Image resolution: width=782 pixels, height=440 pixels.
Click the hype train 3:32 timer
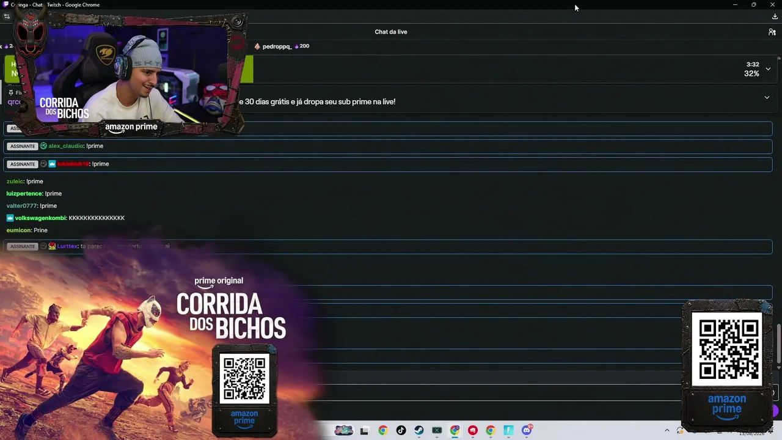pyautogui.click(x=753, y=64)
